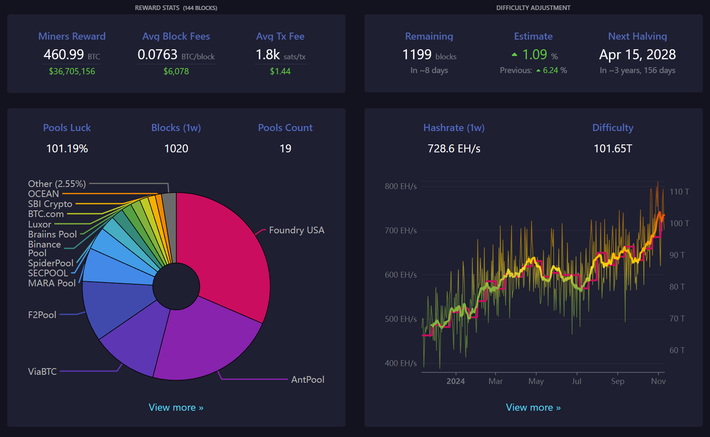The width and height of the screenshot is (710, 437).
Task: Click the Foundry USA pie label
Action: (x=297, y=230)
